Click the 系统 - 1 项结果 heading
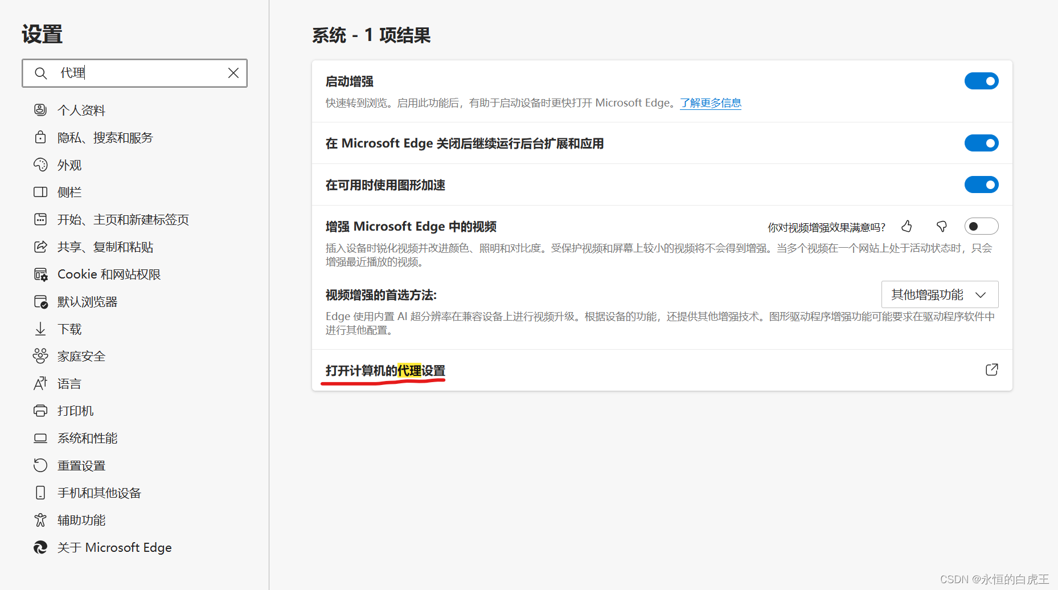 coord(371,35)
